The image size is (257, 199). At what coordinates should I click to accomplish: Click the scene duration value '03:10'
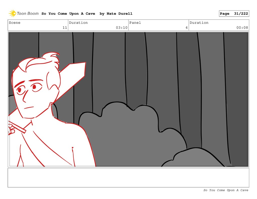[122, 28]
